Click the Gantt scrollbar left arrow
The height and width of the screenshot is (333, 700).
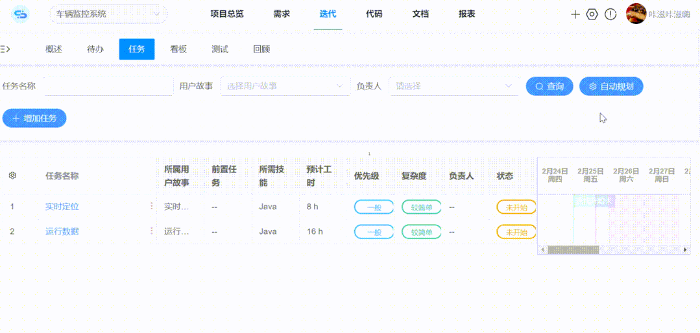point(543,249)
